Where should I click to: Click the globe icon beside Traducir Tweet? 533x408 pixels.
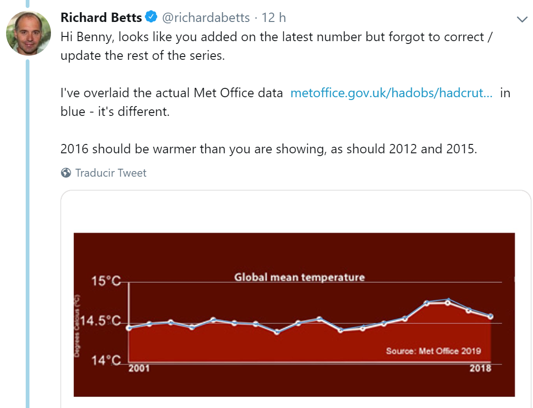[x=66, y=173]
